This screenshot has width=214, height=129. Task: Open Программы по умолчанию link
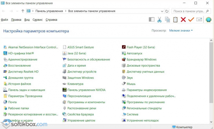pyautogui.click(x=146, y=102)
